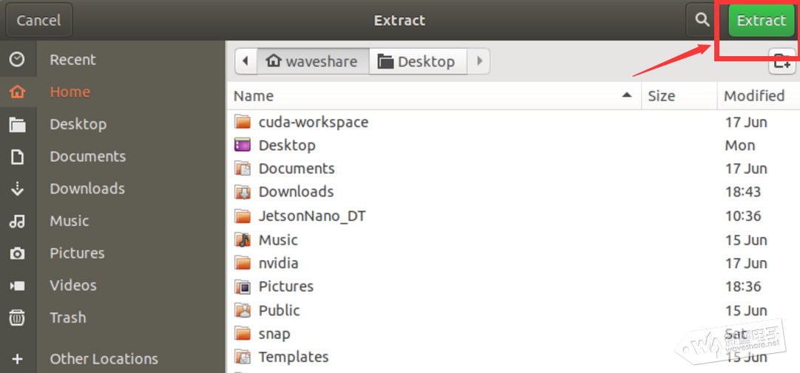
Task: Sort files by the Modified column
Action: (759, 96)
